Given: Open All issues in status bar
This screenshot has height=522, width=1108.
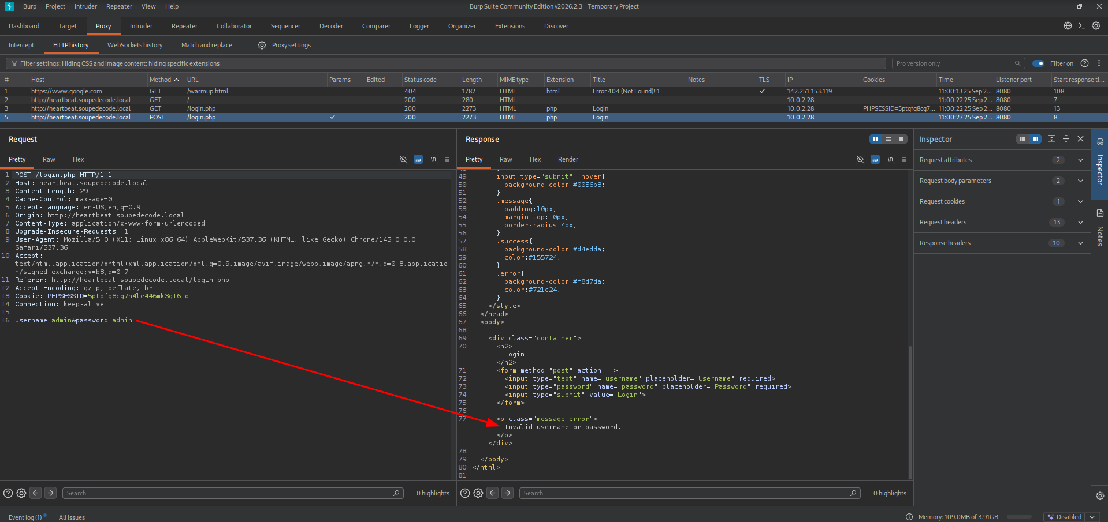Looking at the screenshot, I should [72, 517].
